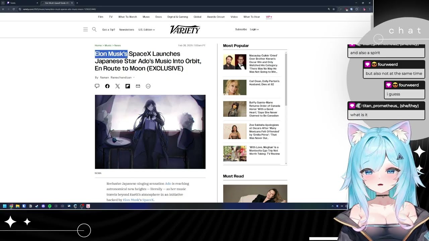Viewport: 429px width, 241px height.
Task: Open more share options ellipsis icon
Action: point(148,86)
